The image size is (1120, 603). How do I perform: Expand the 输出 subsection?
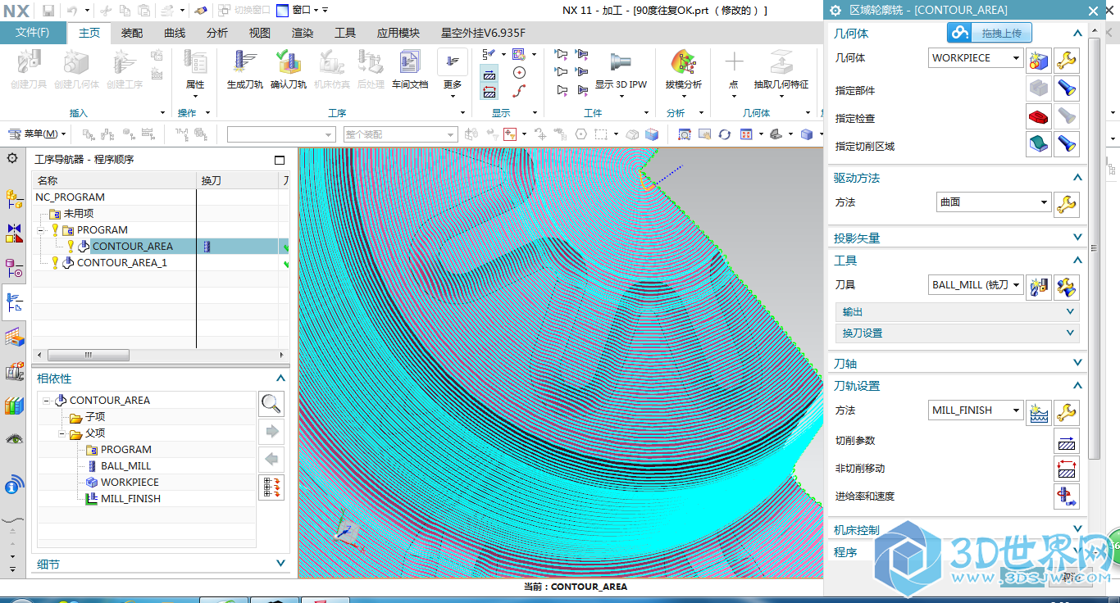[x=1070, y=312]
